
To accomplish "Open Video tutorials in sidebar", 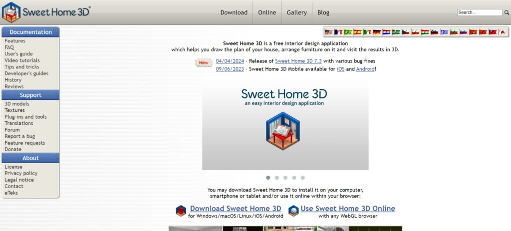I will [x=22, y=60].
